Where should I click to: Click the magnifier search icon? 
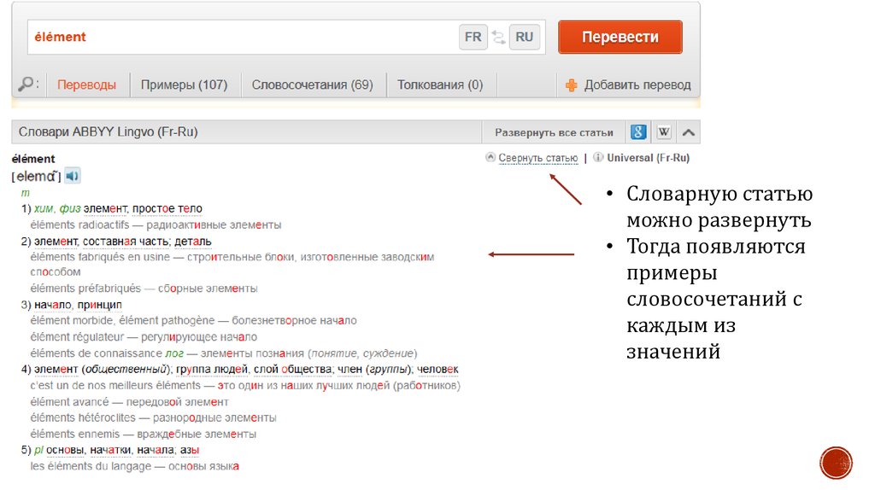tap(27, 85)
